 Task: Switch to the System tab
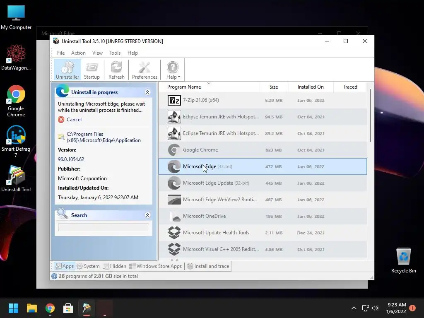(88, 266)
